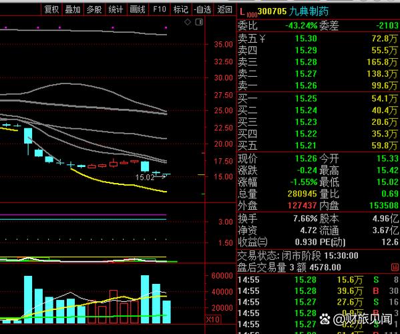Click the 60000 volume axis label
Viewport: 400px width, 334px height.
222,276
